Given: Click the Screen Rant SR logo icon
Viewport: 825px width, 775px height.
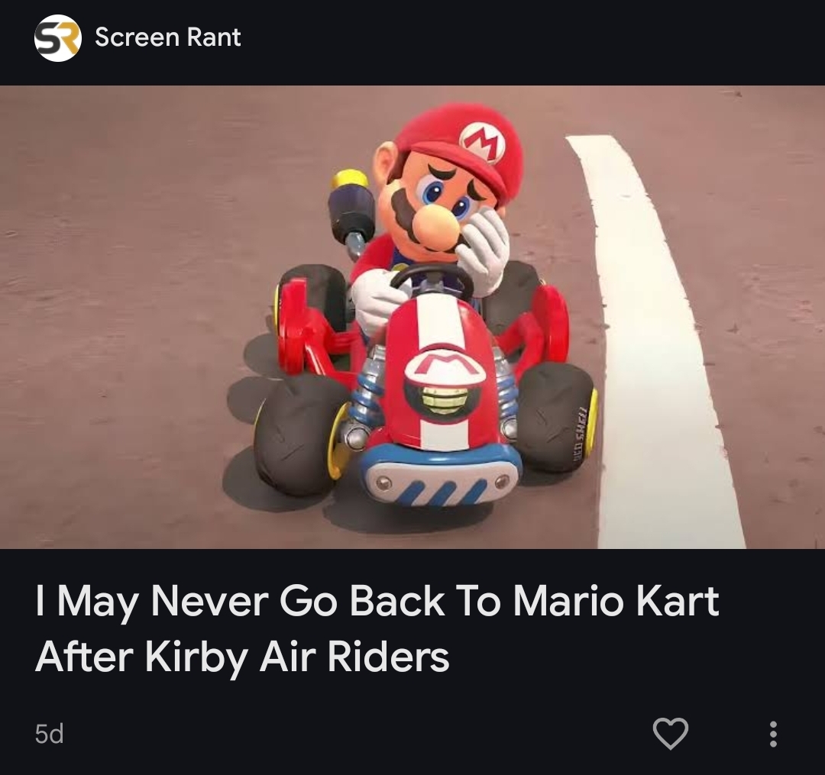Looking at the screenshot, I should coord(58,38).
